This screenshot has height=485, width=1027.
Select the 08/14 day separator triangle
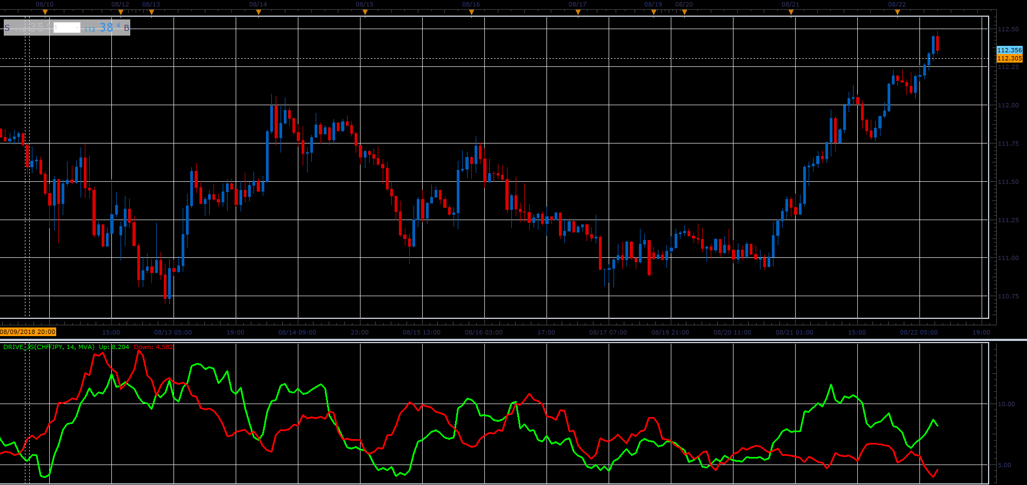click(x=258, y=12)
